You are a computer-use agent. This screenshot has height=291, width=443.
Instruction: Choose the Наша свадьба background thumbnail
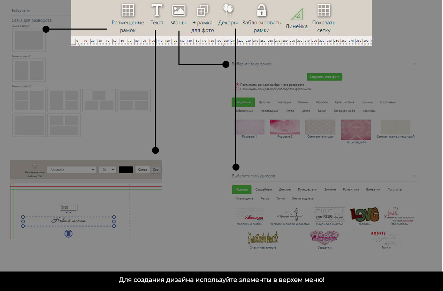(x=356, y=130)
